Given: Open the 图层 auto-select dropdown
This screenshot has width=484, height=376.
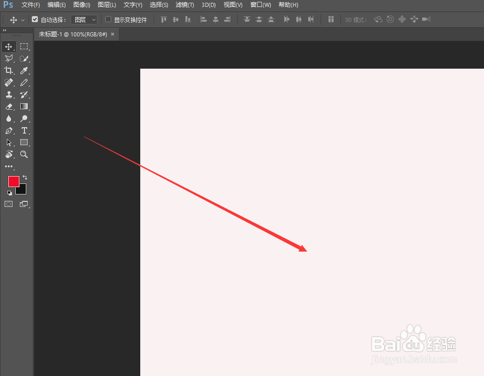Looking at the screenshot, I should (x=84, y=20).
